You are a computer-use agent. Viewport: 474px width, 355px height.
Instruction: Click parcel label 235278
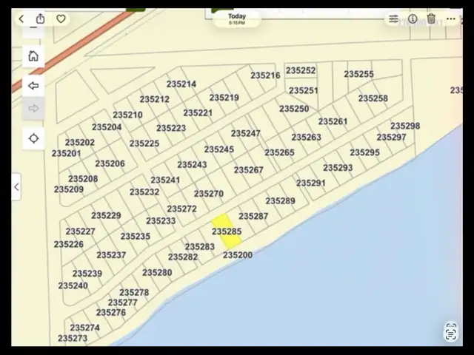134,293
